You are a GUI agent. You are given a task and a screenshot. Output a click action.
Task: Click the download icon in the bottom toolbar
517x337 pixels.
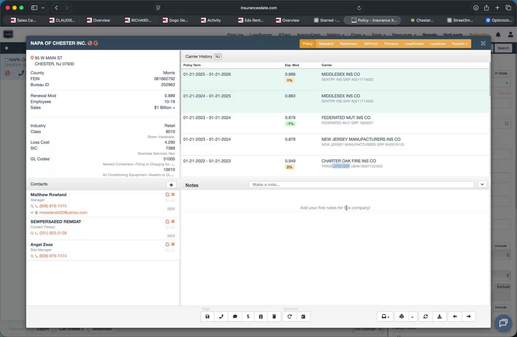click(439, 316)
